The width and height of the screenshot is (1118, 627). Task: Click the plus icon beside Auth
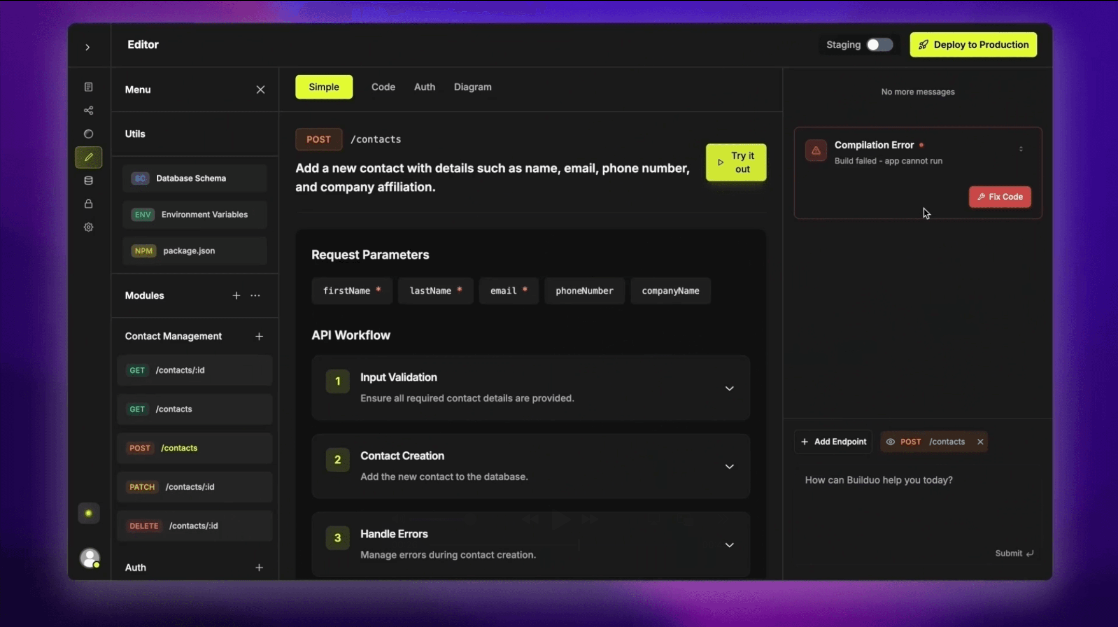259,567
